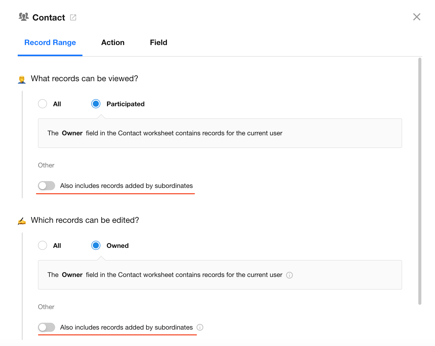Click info icon beside edit Owner field description
The height and width of the screenshot is (346, 435).
click(x=289, y=275)
